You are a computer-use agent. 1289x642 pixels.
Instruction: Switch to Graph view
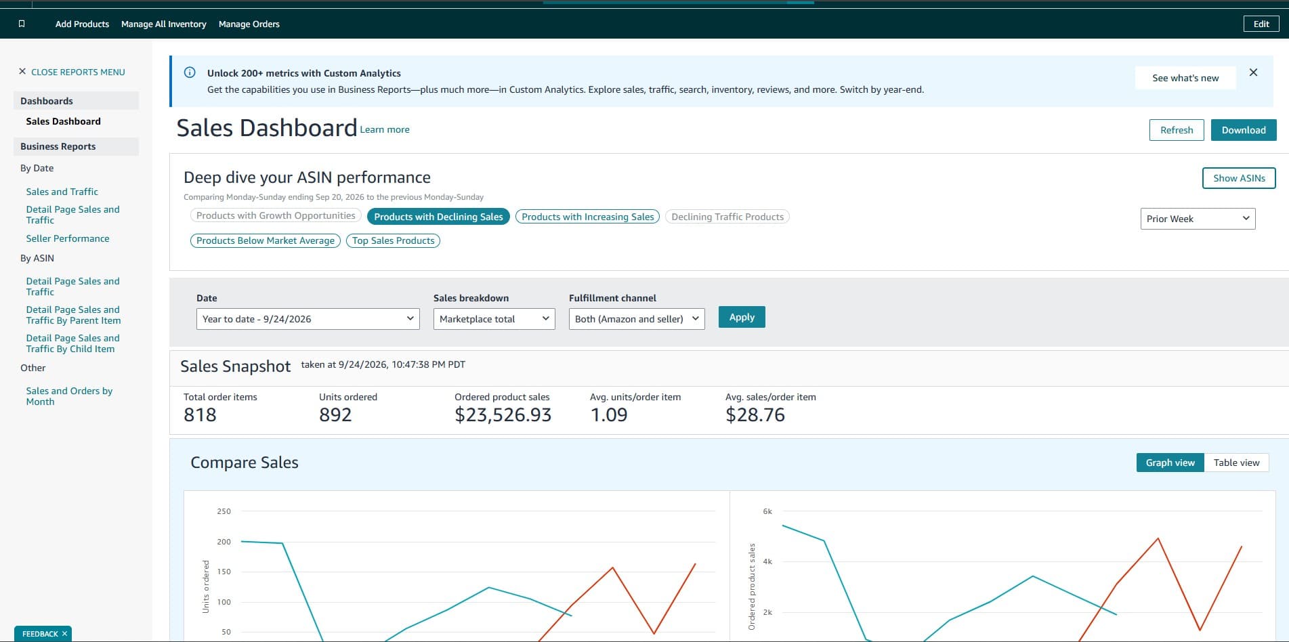(1170, 463)
